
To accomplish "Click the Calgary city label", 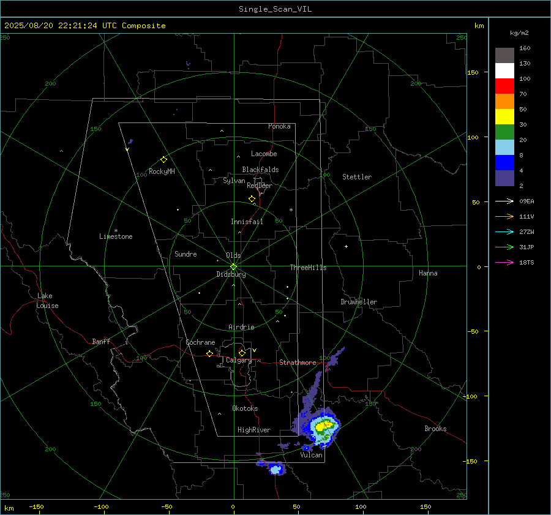I will click(239, 360).
